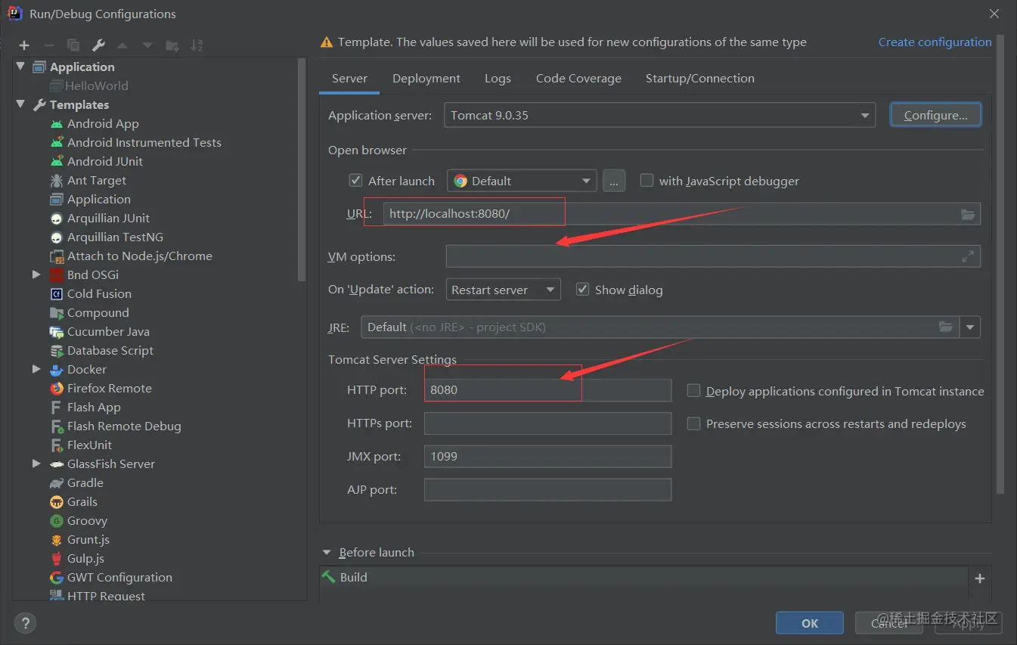Select the Android App template icon
1017x645 pixels.
(57, 123)
